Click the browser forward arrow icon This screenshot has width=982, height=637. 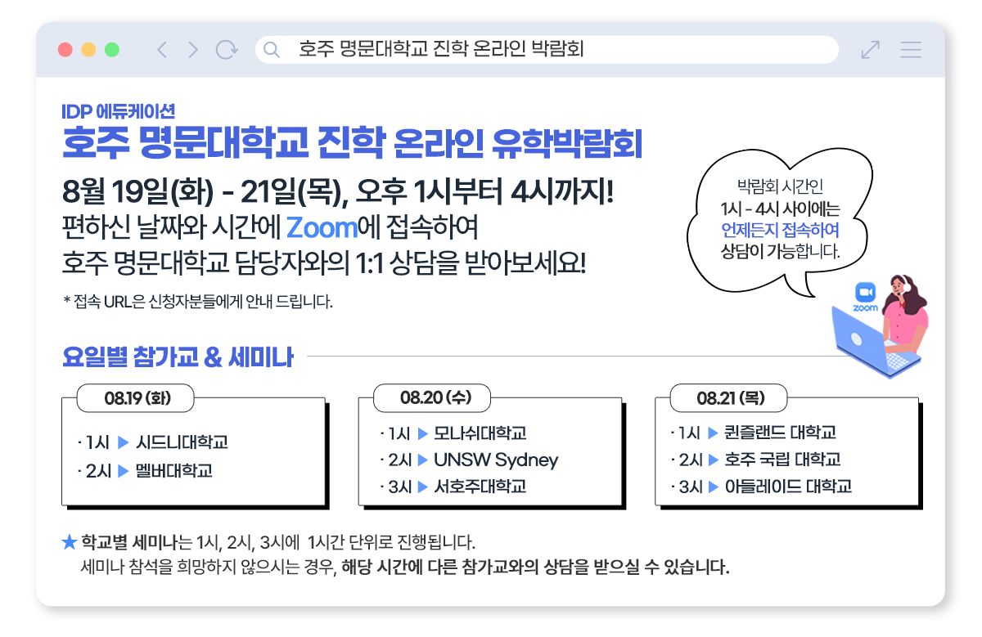(193, 50)
